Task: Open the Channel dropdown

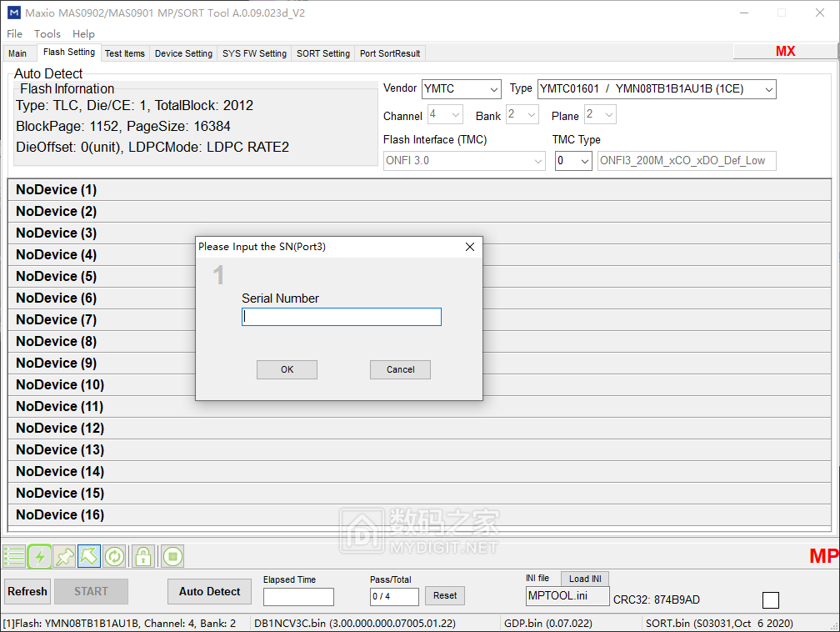Action: 445,114
